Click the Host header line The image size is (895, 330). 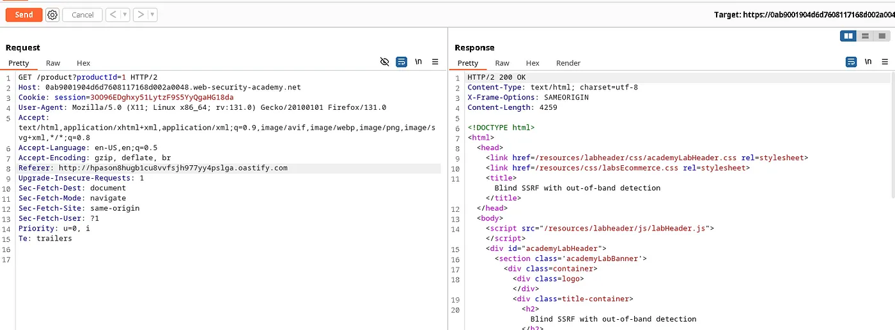159,87
